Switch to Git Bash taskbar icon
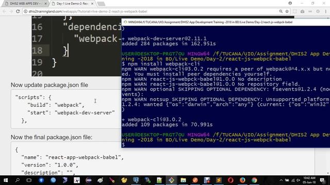Viewport: 330px width, 185px height. click(x=171, y=180)
